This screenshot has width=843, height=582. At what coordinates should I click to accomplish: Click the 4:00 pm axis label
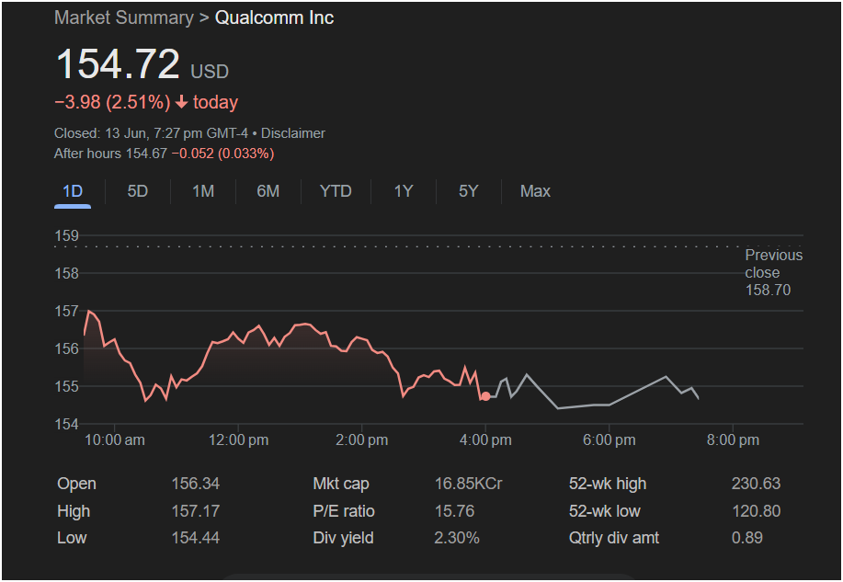[x=485, y=440]
